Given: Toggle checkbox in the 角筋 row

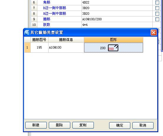Looking at the screenshot, I should coord(157,2).
